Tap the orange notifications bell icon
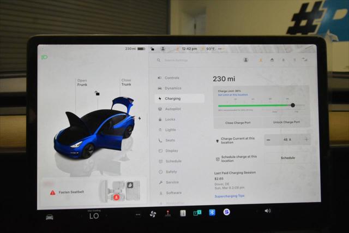The height and width of the screenshot is (233, 349). click(x=261, y=59)
